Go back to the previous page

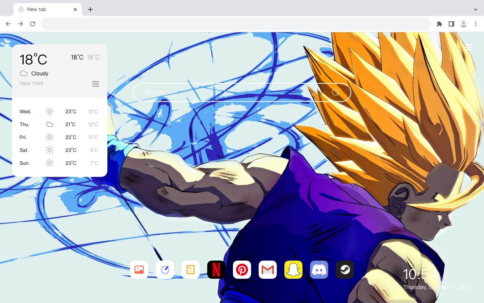click(x=8, y=24)
